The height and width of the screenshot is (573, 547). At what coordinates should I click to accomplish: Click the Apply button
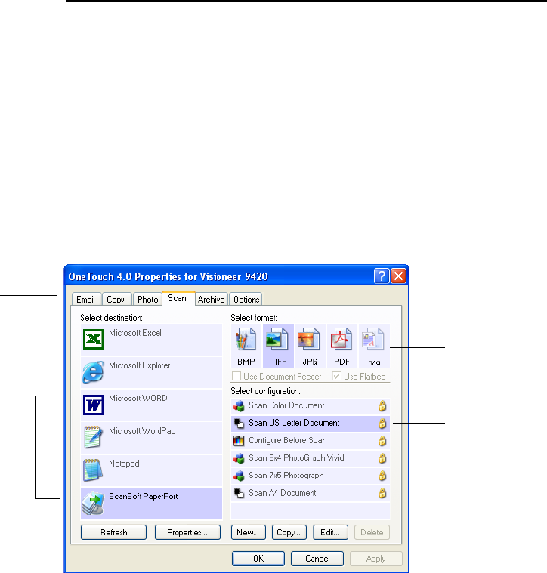376,559
